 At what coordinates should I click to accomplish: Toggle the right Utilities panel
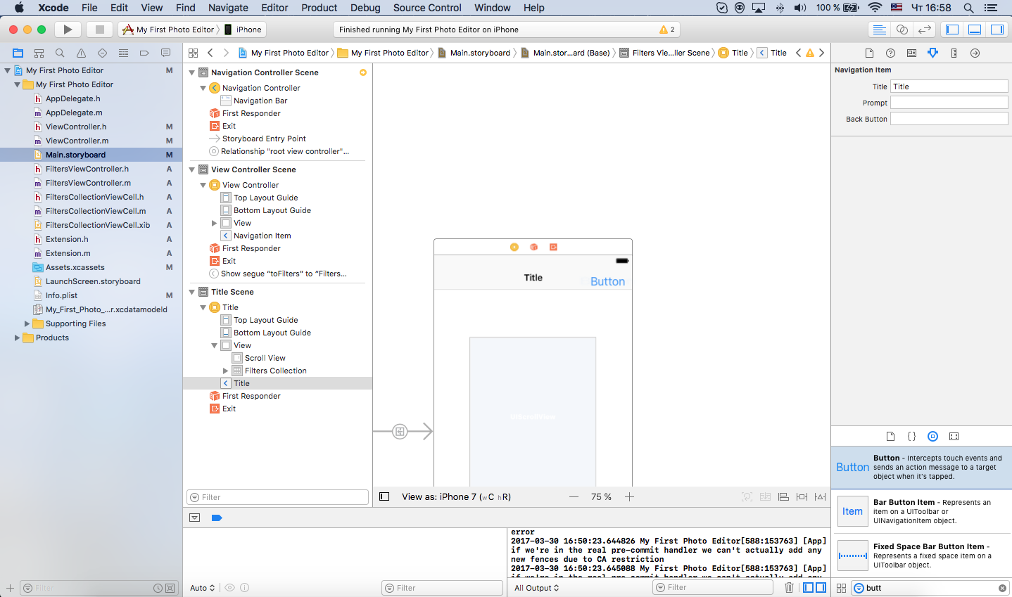[x=997, y=30]
